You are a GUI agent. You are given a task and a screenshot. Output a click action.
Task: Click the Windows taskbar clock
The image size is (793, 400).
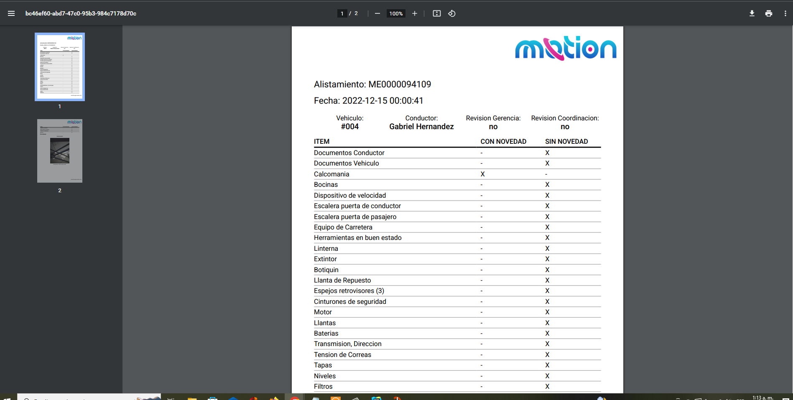pyautogui.click(x=762, y=397)
